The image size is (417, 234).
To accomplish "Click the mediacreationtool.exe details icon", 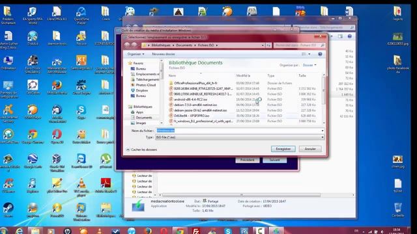I will (x=138, y=206).
